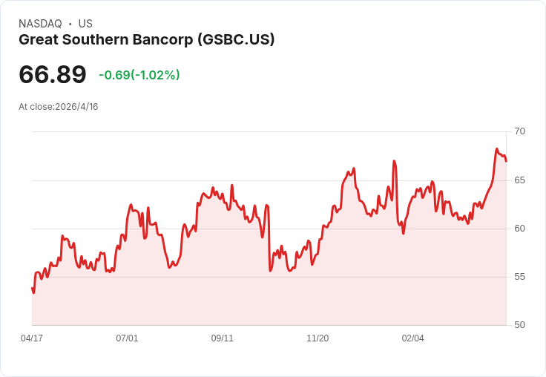Click the NASDAQ exchange label
Image resolution: width=546 pixels, height=377 pixels.
click(x=40, y=24)
